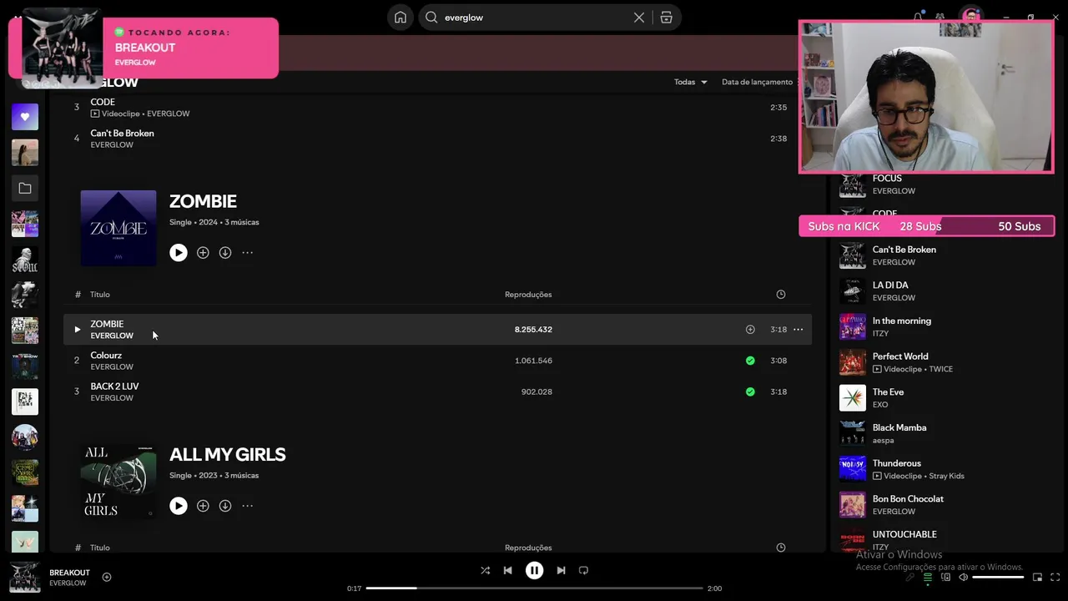
Task: Open the folder icon in the left sidebar
Action: pyautogui.click(x=25, y=189)
